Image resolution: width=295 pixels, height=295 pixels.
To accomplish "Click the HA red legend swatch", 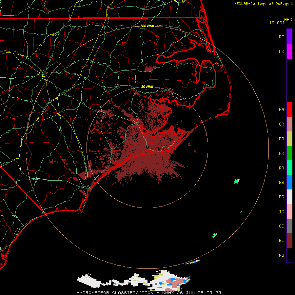I will click(x=289, y=109).
